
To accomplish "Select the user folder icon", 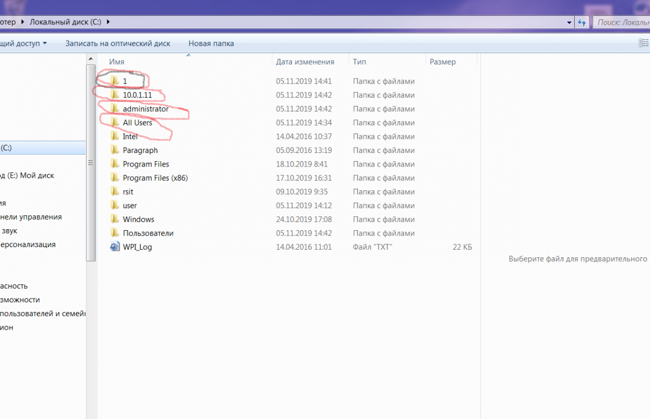I will coord(114,205).
